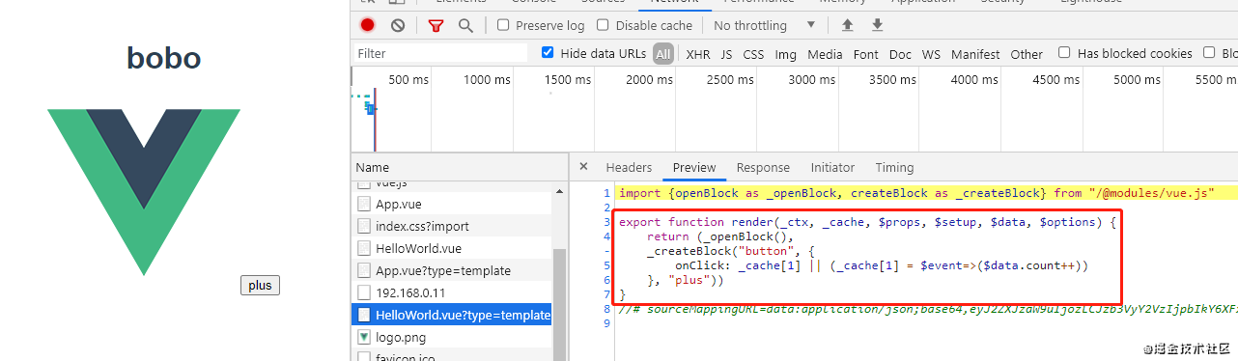Click the import HAR upload arrow

pos(848,25)
